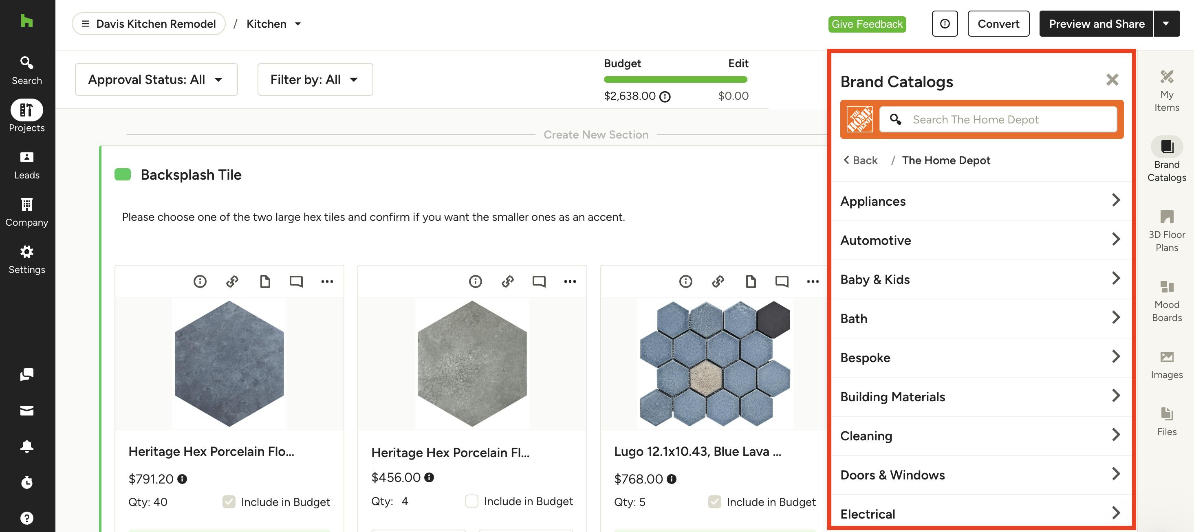The image size is (1194, 532).
Task: Click comment icon on first Heritage Hex card
Action: point(296,281)
